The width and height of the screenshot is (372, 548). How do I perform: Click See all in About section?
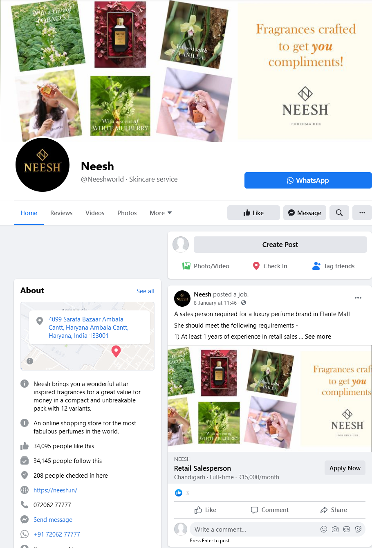coord(146,291)
